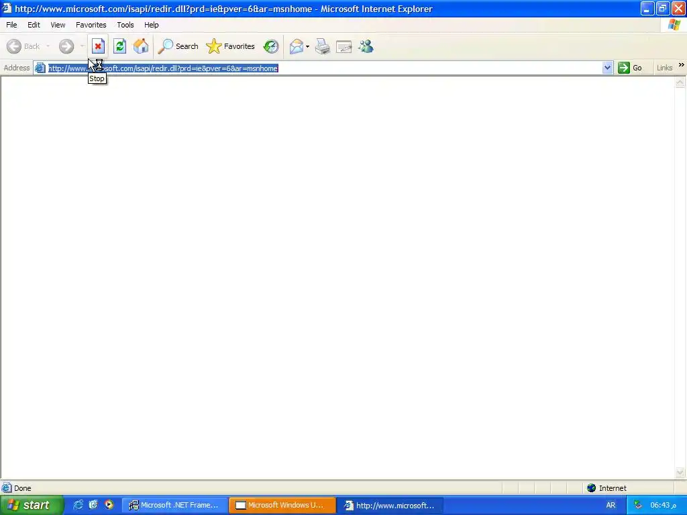Launch Internet Explorer from Quick Launch
The width and height of the screenshot is (687, 515).
(x=78, y=505)
